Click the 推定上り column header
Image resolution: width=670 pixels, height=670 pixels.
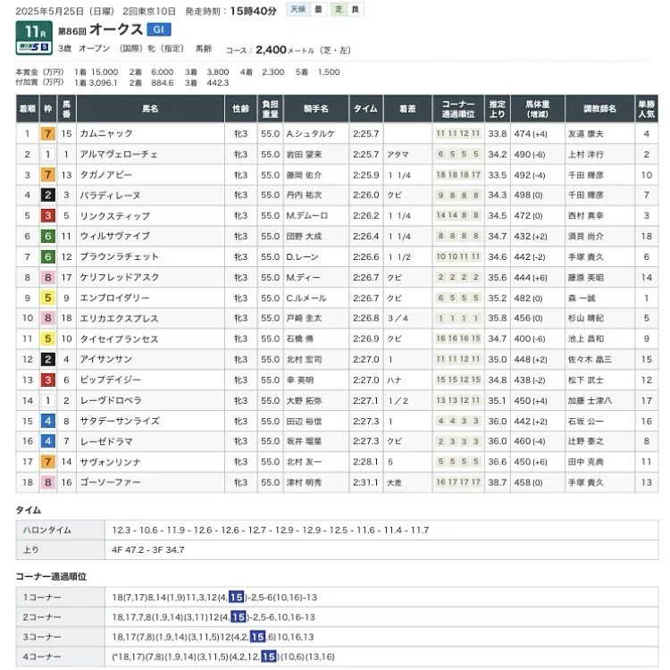coord(498,109)
